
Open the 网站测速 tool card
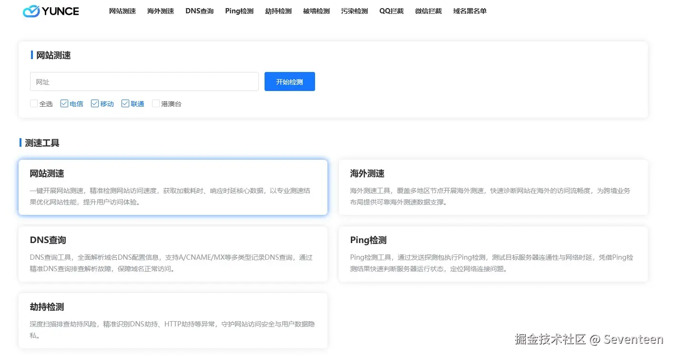(x=173, y=187)
